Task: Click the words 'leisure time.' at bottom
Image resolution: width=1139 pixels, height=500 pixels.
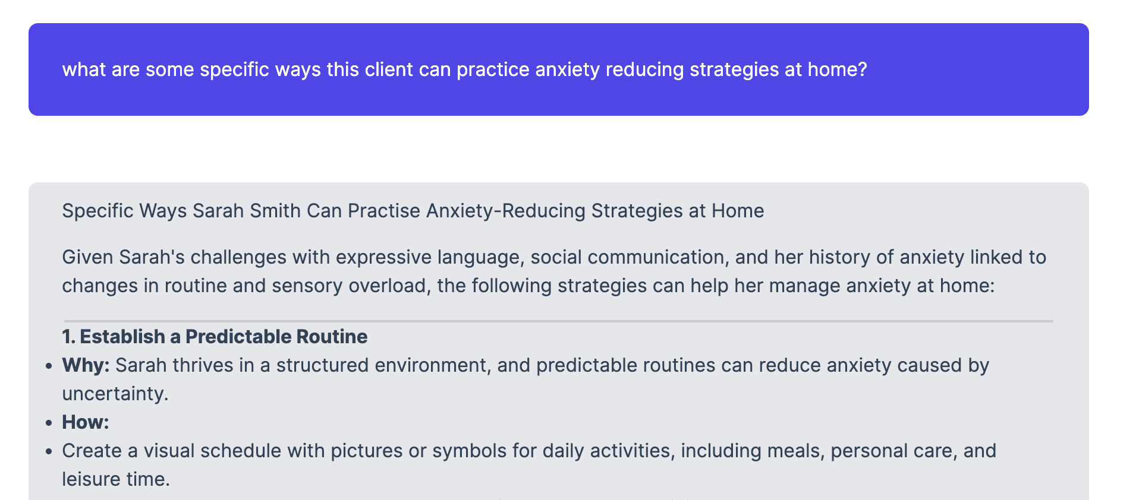Action: pyautogui.click(x=116, y=479)
